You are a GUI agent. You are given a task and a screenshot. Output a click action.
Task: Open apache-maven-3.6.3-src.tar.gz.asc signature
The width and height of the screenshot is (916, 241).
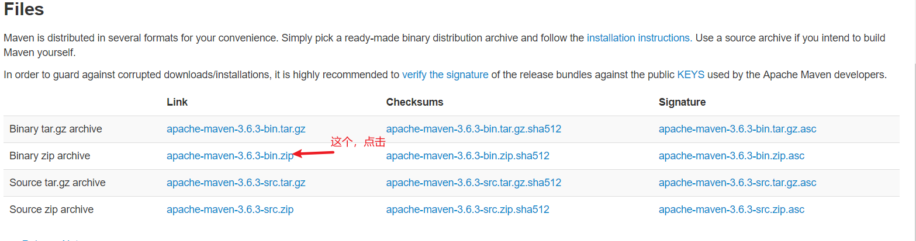pos(737,183)
